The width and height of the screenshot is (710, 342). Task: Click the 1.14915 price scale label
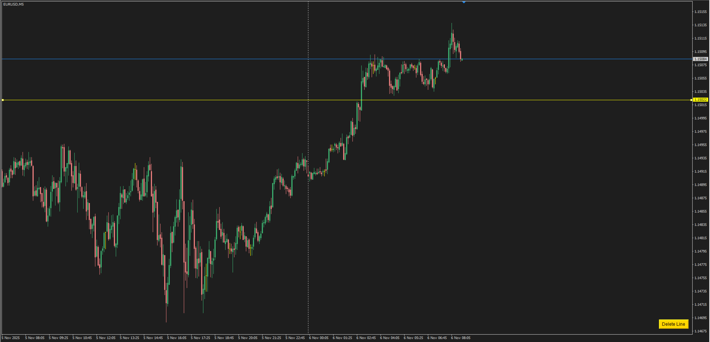[x=700, y=172]
